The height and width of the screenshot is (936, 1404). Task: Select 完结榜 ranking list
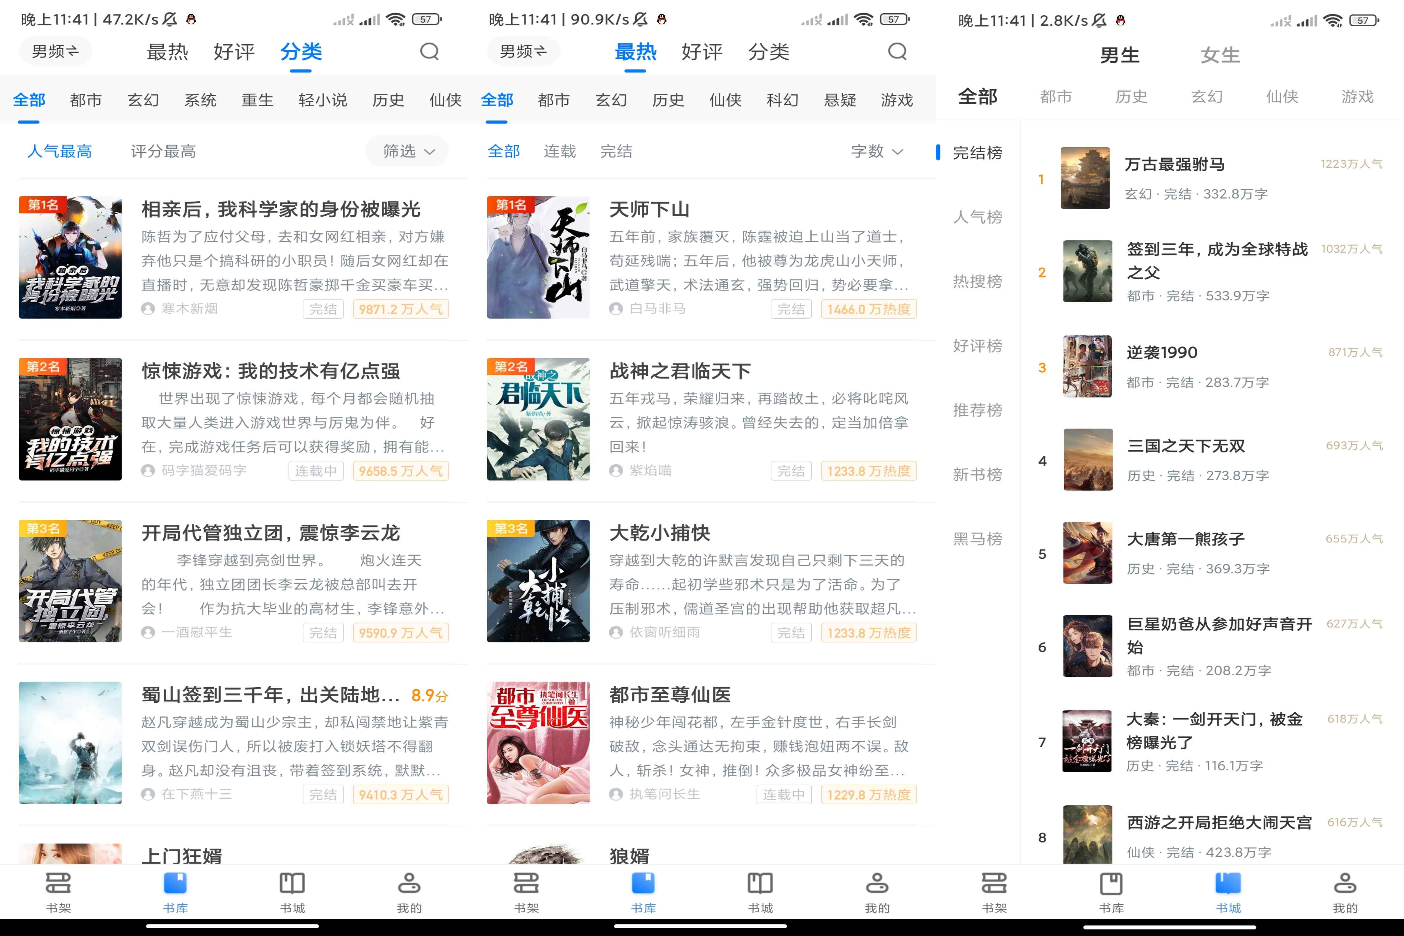click(977, 152)
